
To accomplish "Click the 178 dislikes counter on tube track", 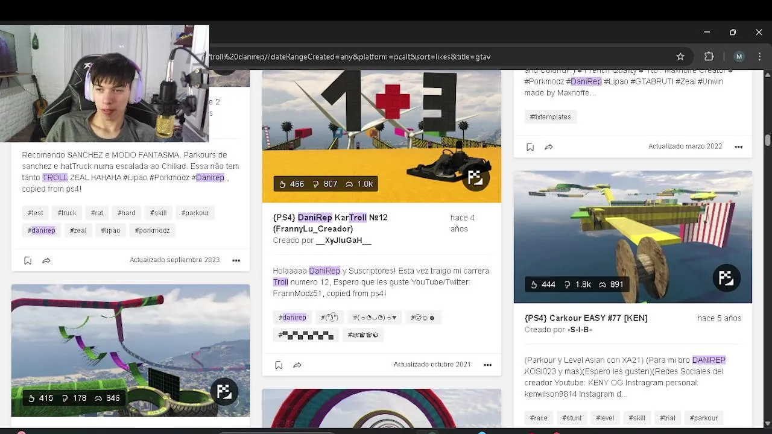I will (74, 398).
